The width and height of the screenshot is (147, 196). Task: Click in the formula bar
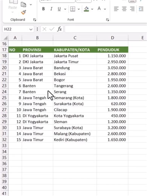click(106, 29)
